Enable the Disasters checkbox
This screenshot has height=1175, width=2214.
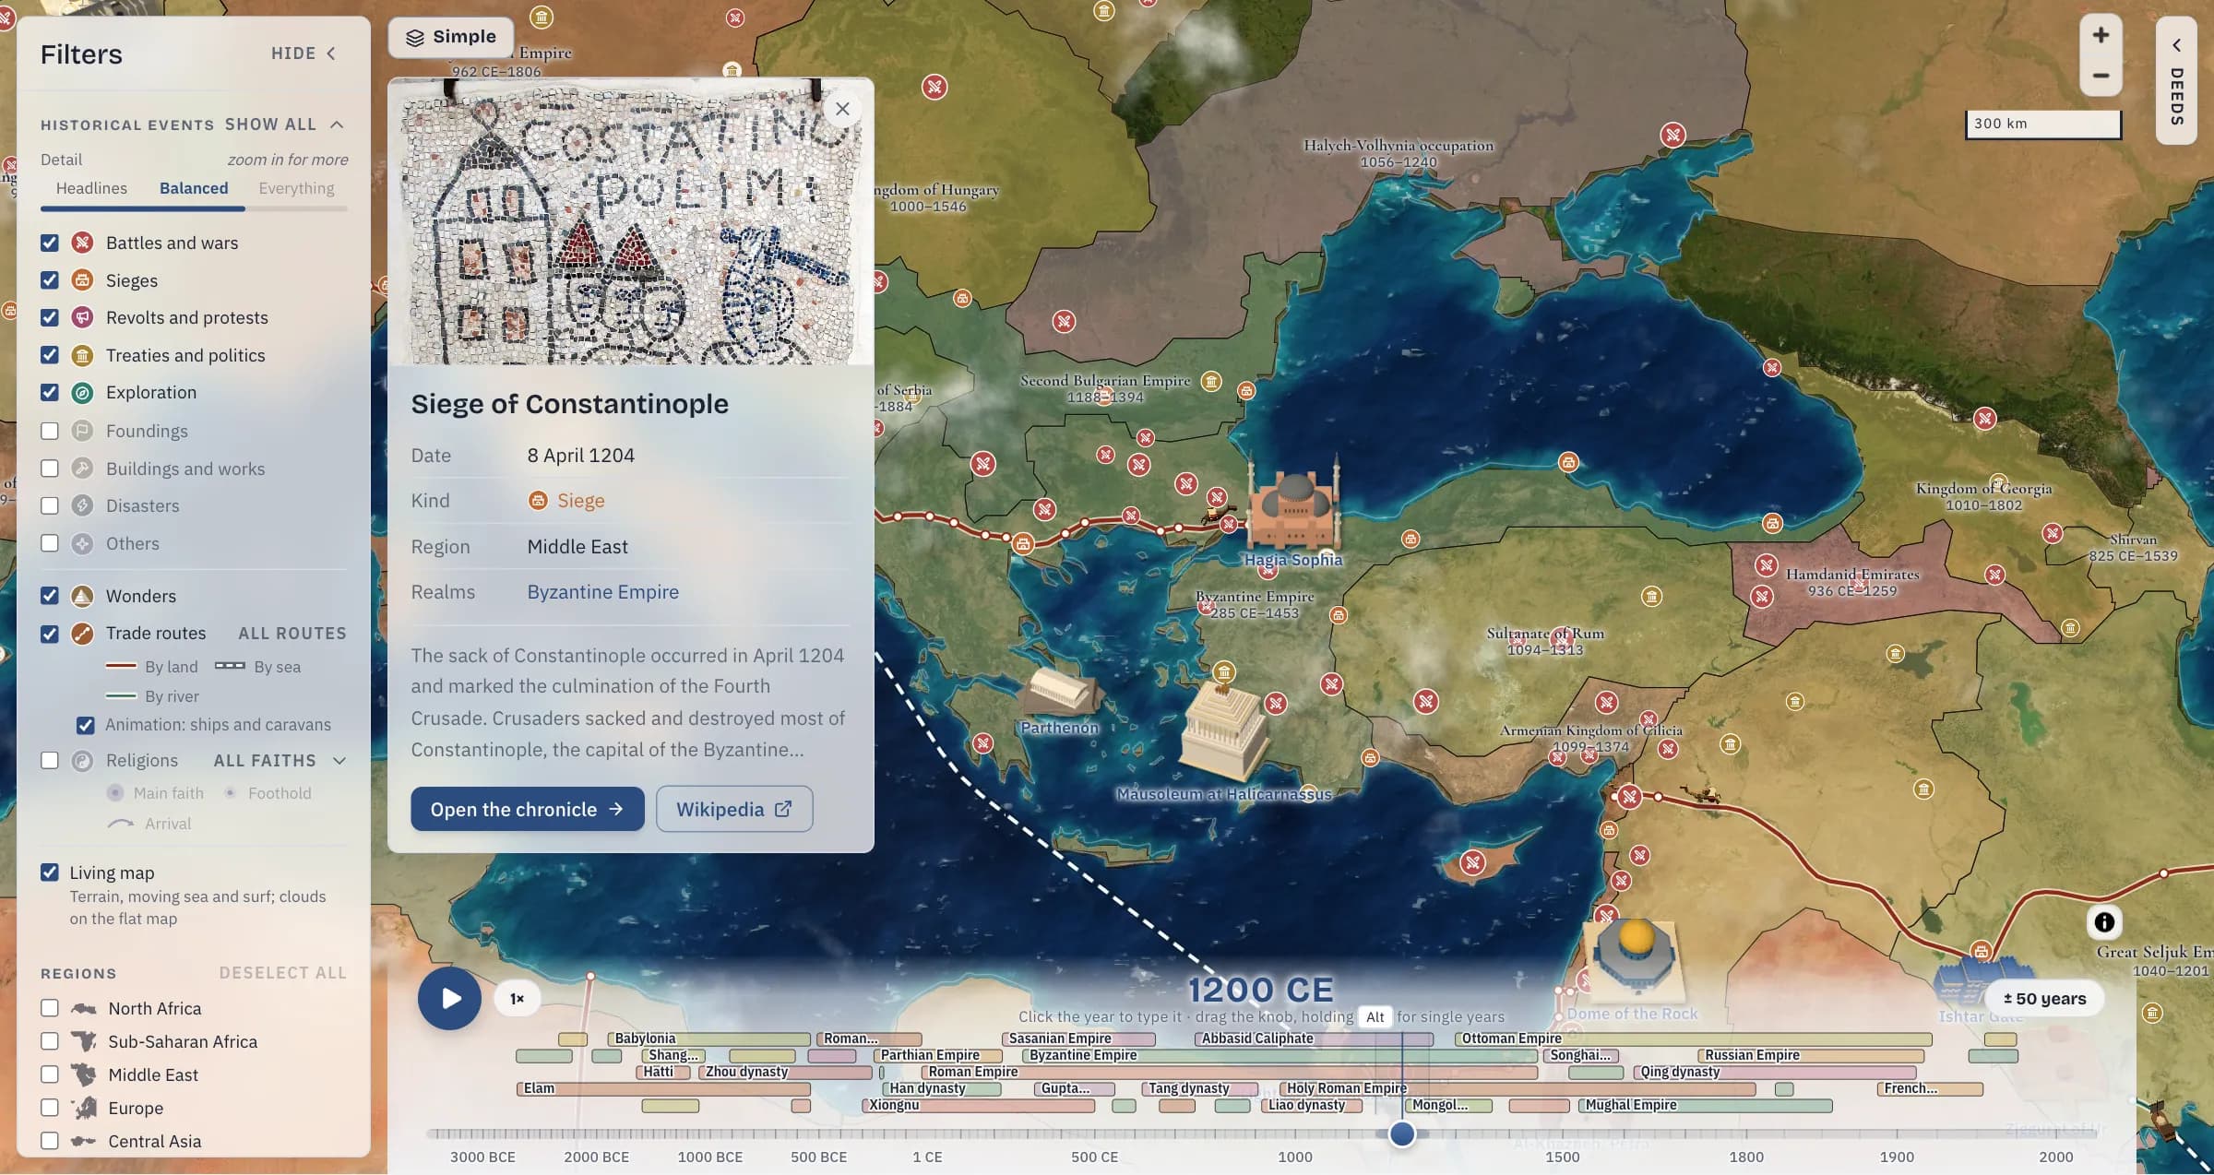pos(50,505)
